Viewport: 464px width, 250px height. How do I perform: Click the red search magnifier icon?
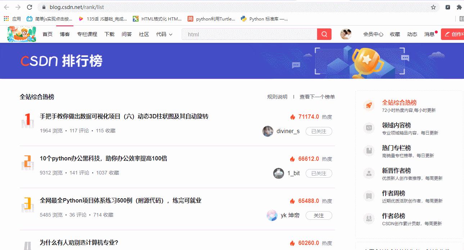tap(323, 34)
